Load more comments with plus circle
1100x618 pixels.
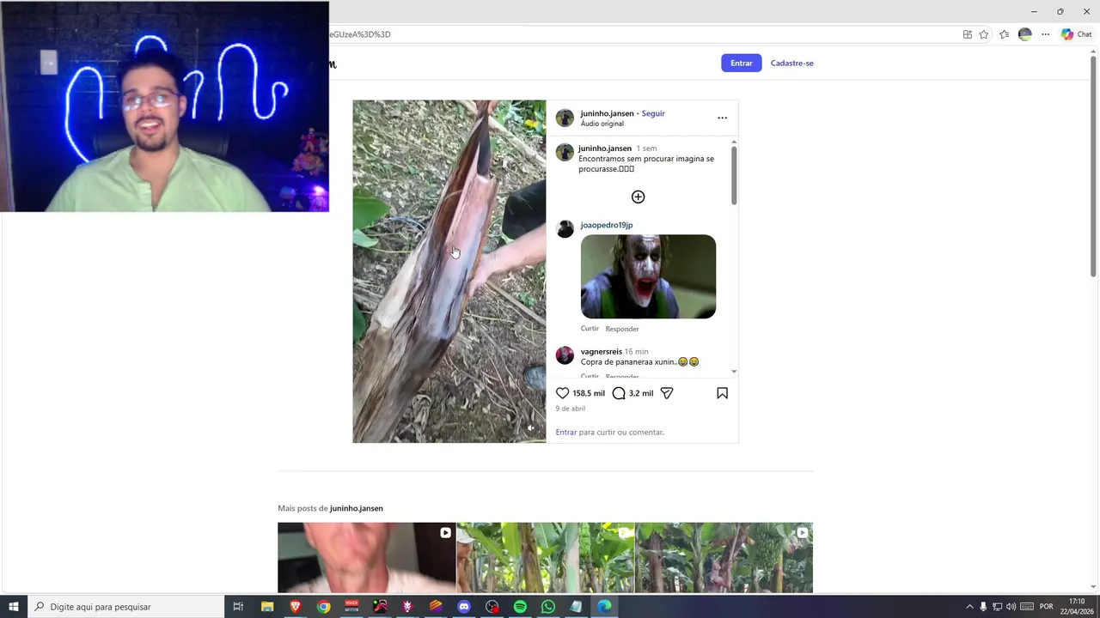point(638,197)
